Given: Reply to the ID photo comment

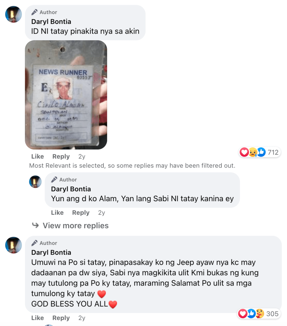Looking at the screenshot, I should tap(61, 156).
